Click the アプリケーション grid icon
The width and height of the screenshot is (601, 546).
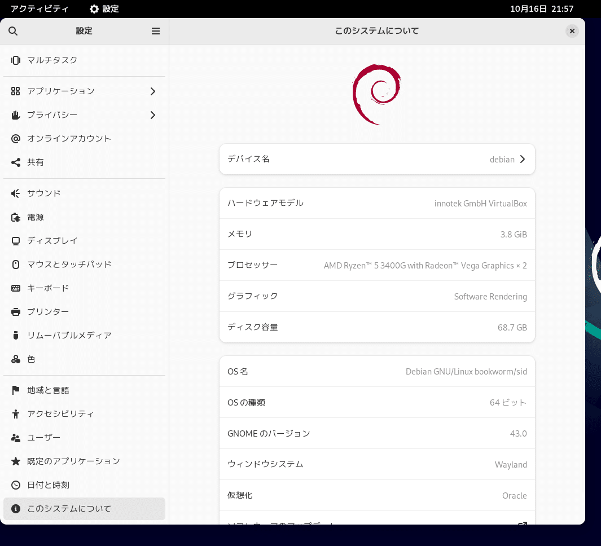pos(16,91)
